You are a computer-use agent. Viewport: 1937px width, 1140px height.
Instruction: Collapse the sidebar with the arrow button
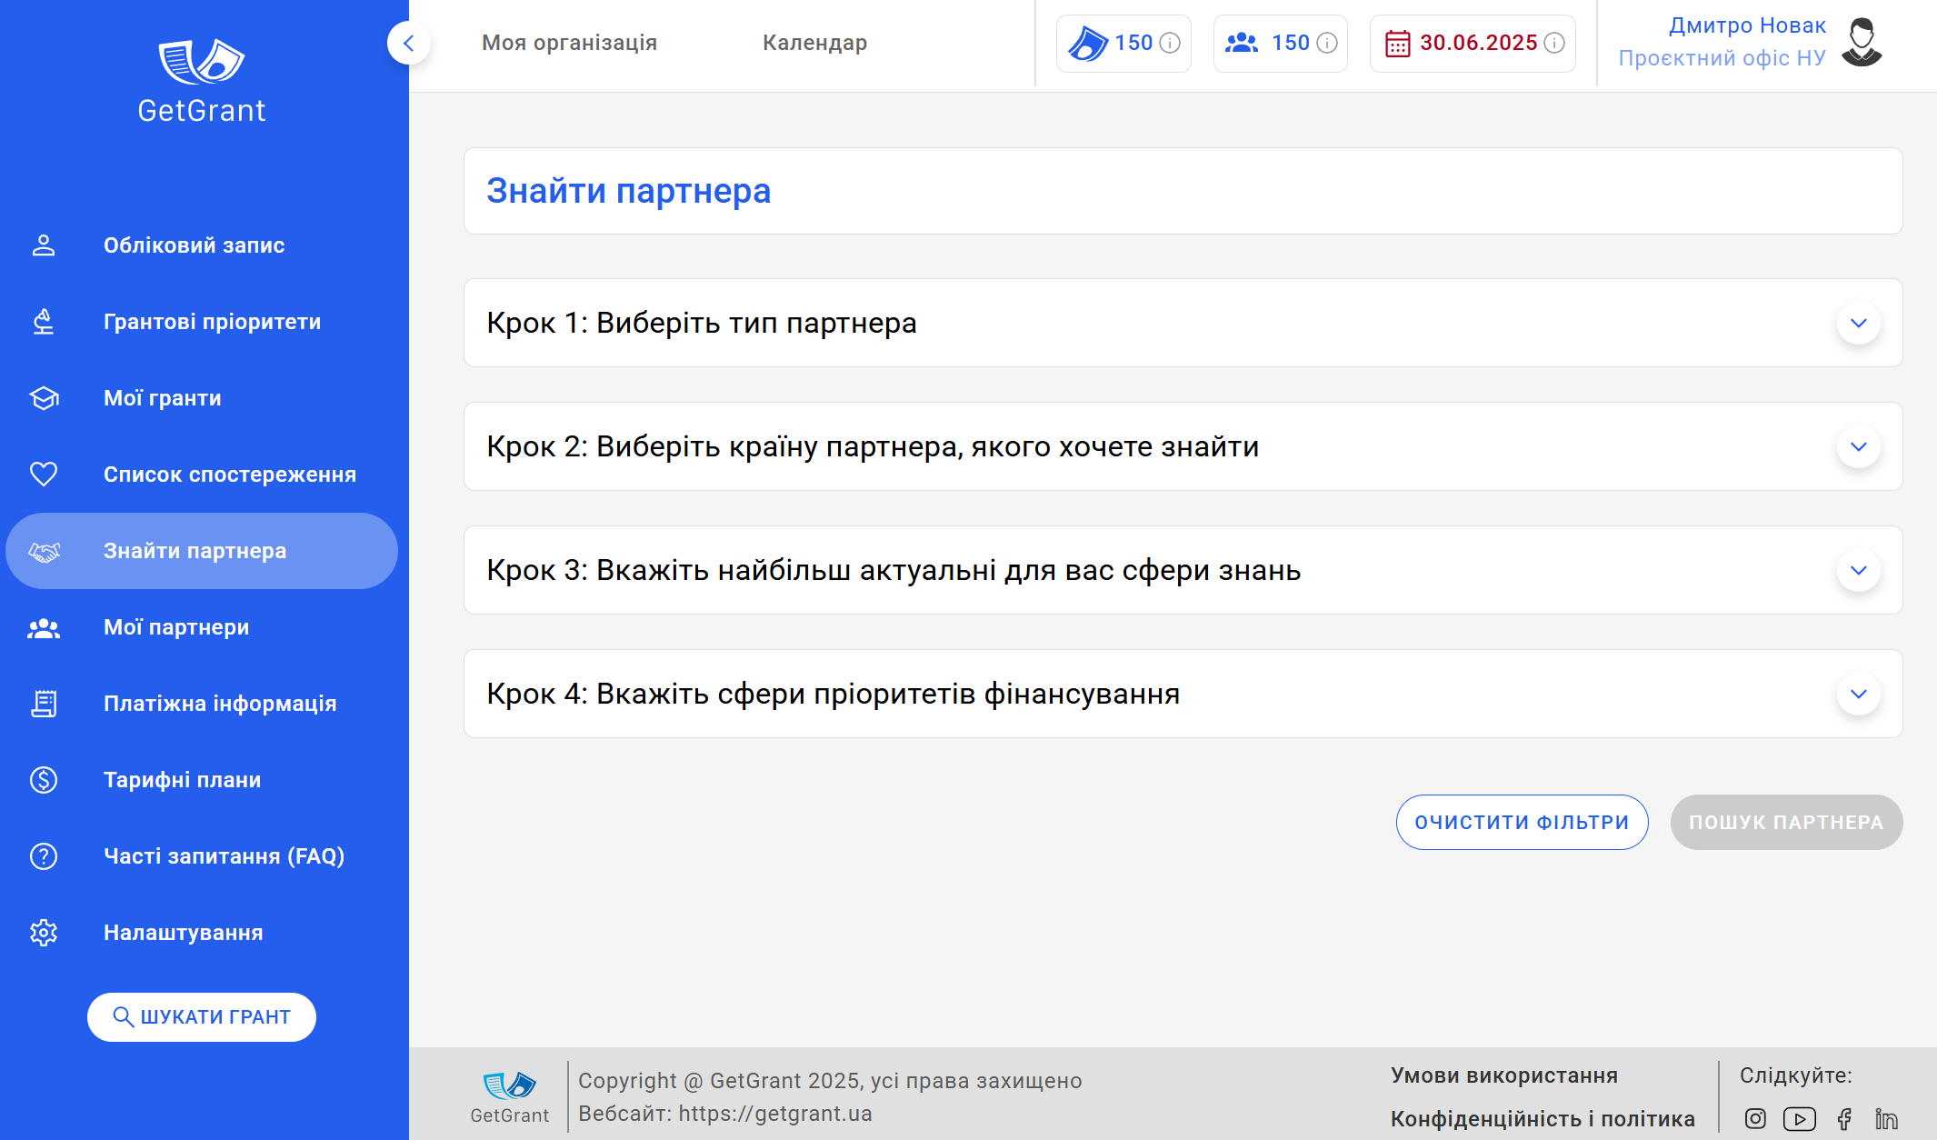(x=409, y=43)
